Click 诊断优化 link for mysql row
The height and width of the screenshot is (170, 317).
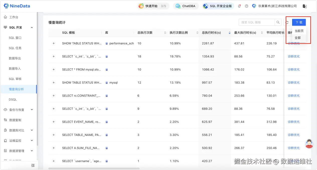293,82
